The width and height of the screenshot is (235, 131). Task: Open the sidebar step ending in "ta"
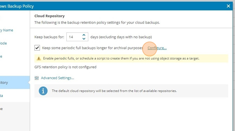click(x=2, y=96)
